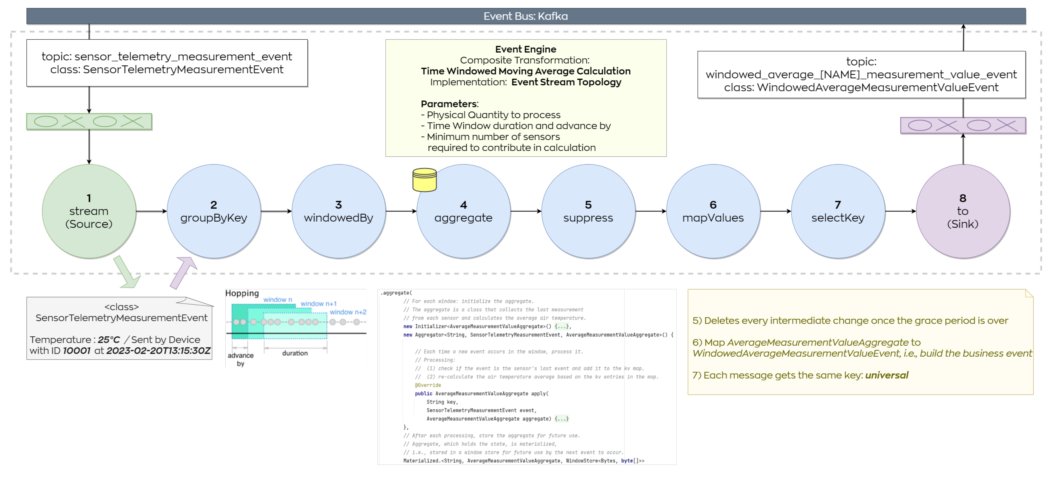
Task: Select the selectKey node
Action: pos(838,211)
